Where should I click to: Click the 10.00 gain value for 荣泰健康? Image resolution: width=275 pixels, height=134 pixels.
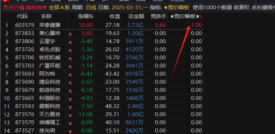(x=86, y=25)
